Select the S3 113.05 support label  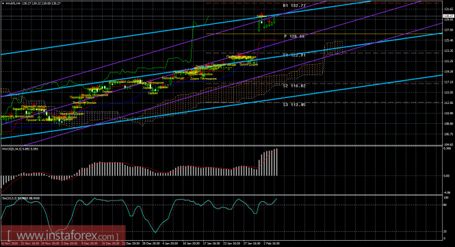click(294, 105)
